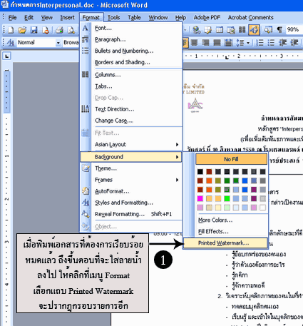Select No Fill for the background
The image size is (303, 326).
pos(231,159)
